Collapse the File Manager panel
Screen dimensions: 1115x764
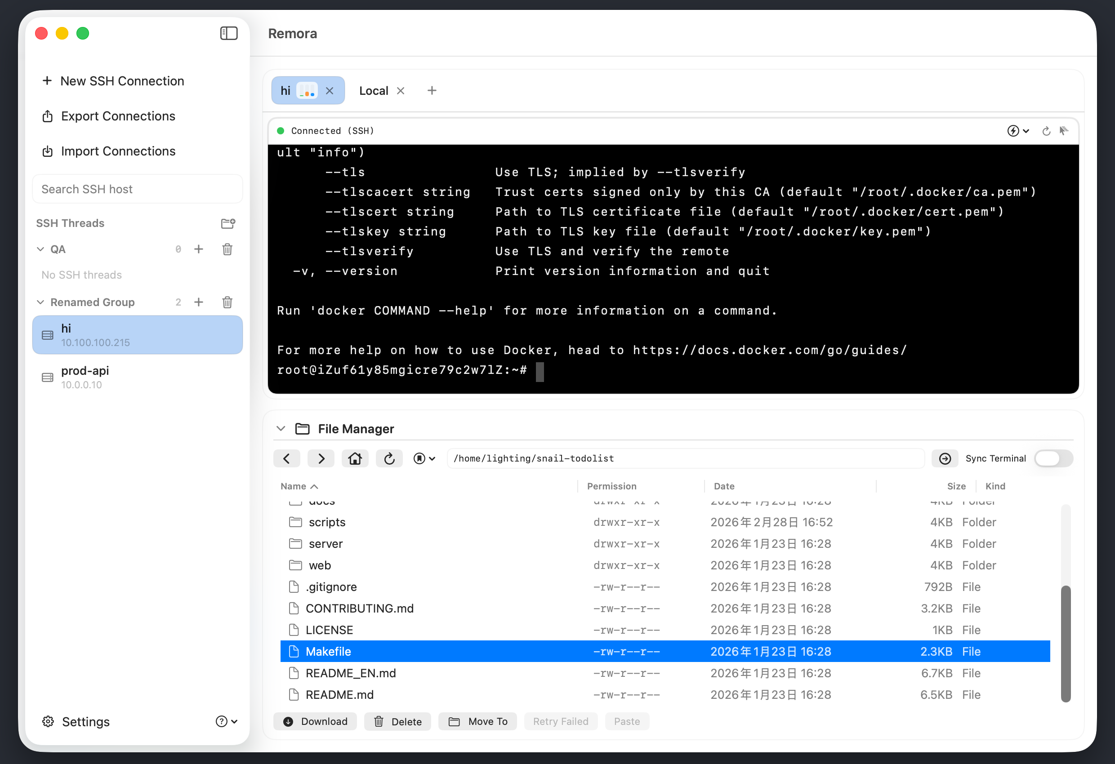click(x=281, y=428)
